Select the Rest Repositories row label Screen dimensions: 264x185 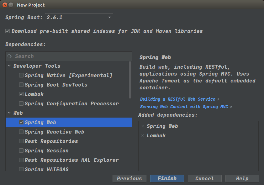51,141
